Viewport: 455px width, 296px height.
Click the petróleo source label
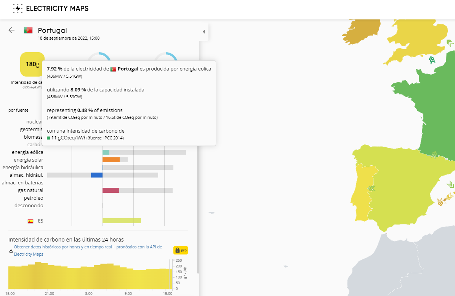[x=34, y=198]
